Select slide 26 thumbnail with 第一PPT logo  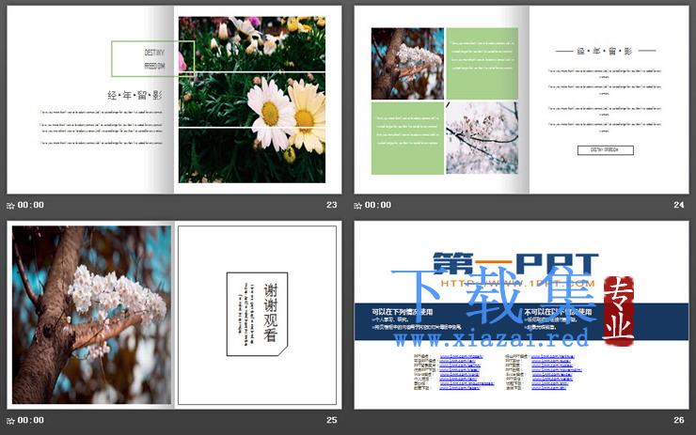point(522,315)
